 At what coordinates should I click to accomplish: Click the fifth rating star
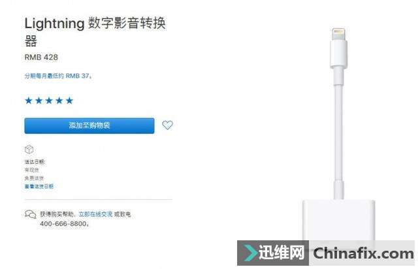(x=69, y=101)
